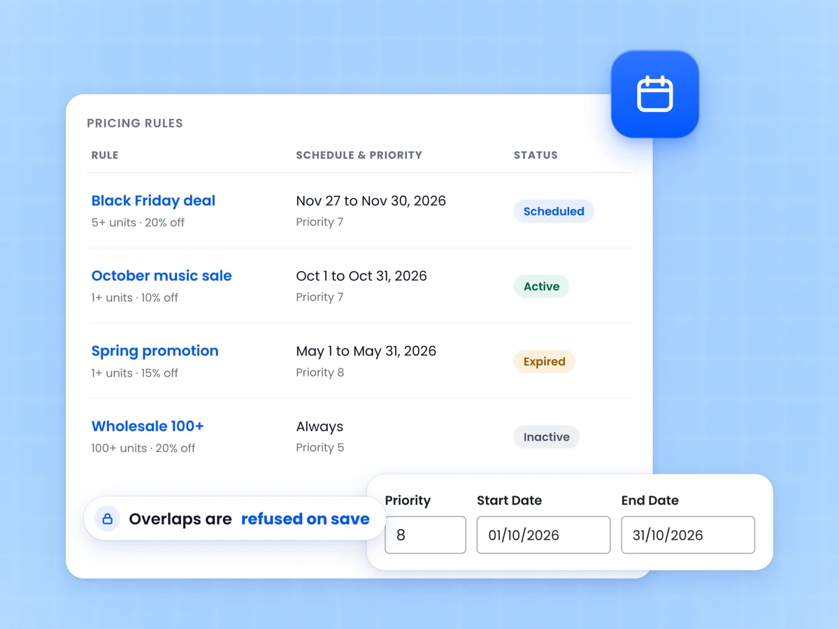839x629 pixels.
Task: Click the Active status badge
Action: 541,287
